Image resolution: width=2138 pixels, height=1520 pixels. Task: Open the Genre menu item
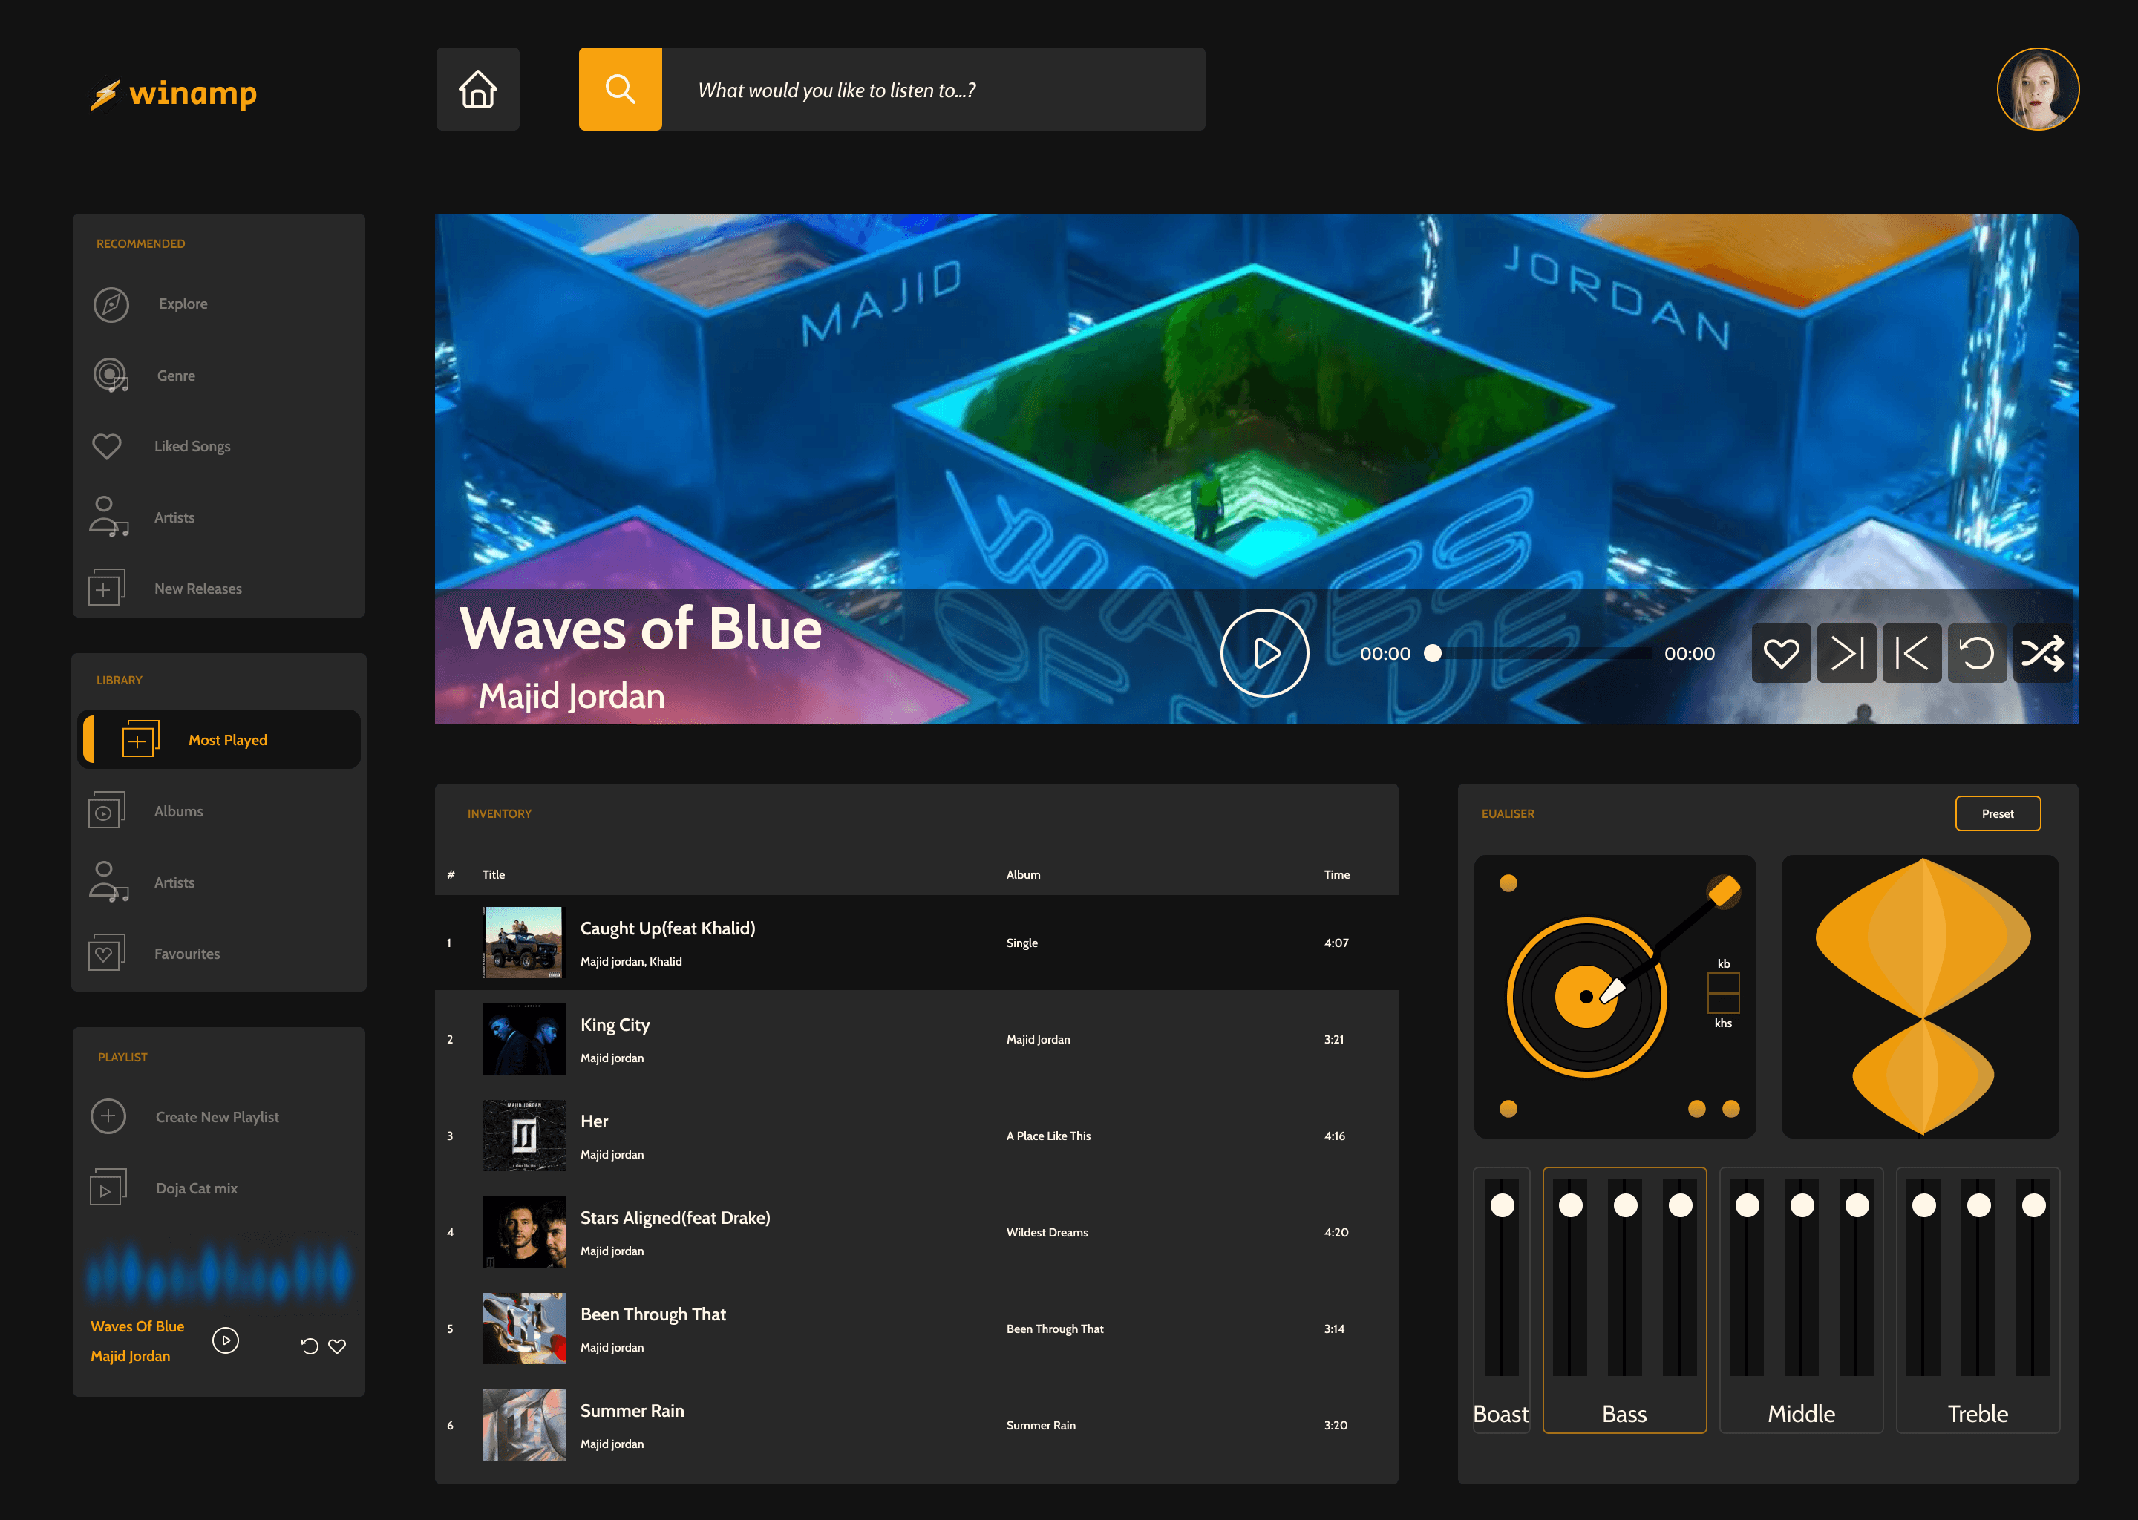[x=176, y=376]
